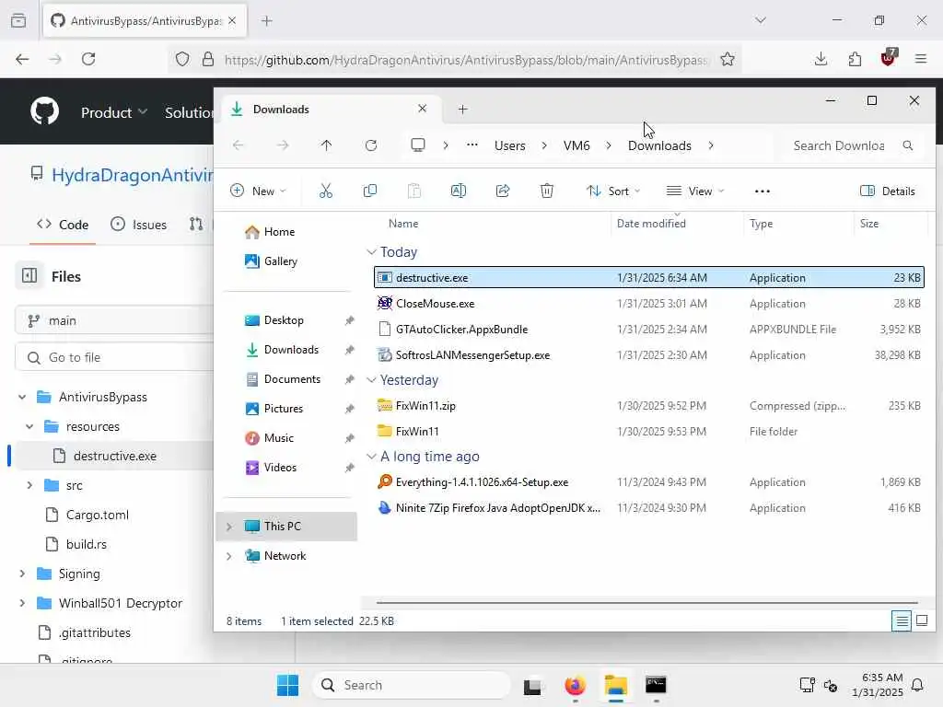Open Firefox hamburger application menu

click(x=921, y=59)
